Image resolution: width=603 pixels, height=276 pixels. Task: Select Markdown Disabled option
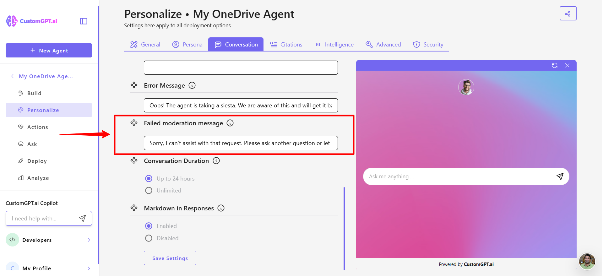coord(149,238)
